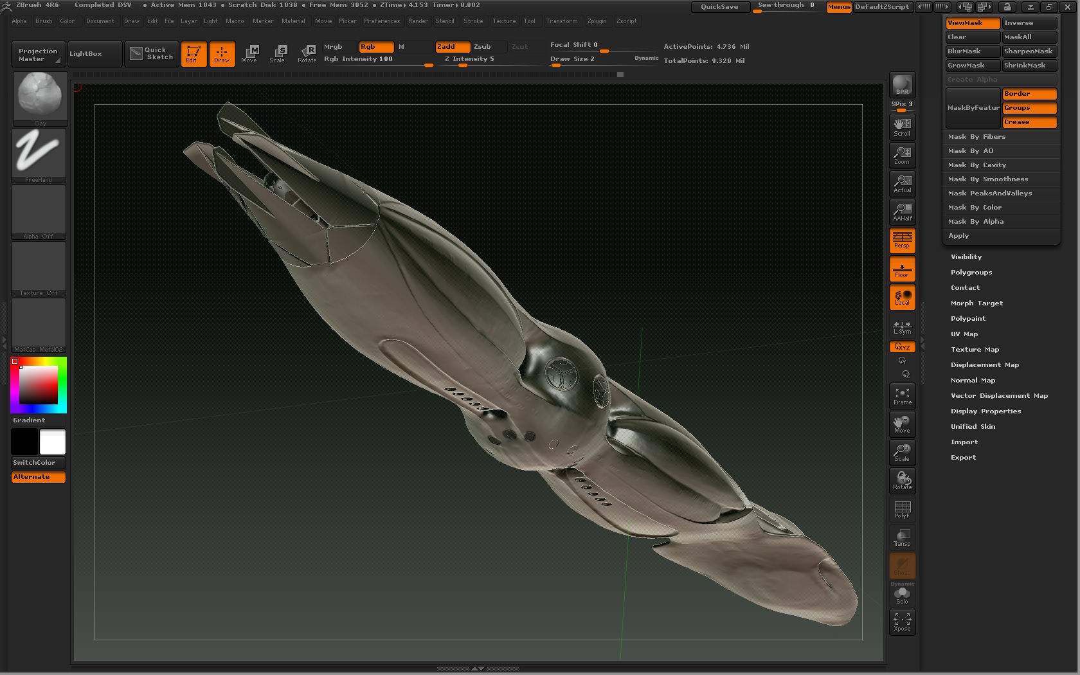Activate the Edit mode icon
Image resolution: width=1080 pixels, height=675 pixels.
tap(194, 54)
